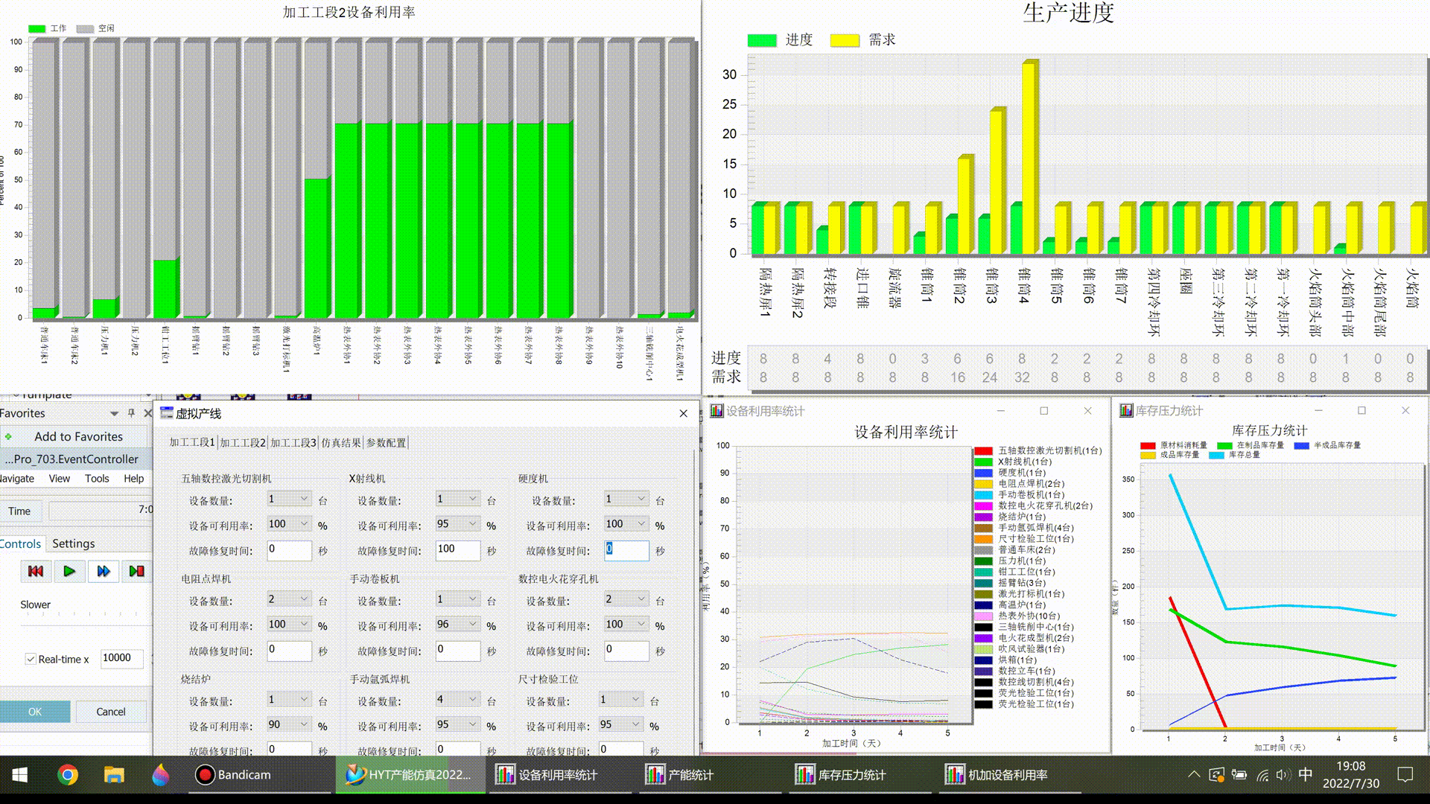Expand 电阻点焊机 设备数量 dropdown
Screen dimensions: 1430x804
click(304, 599)
